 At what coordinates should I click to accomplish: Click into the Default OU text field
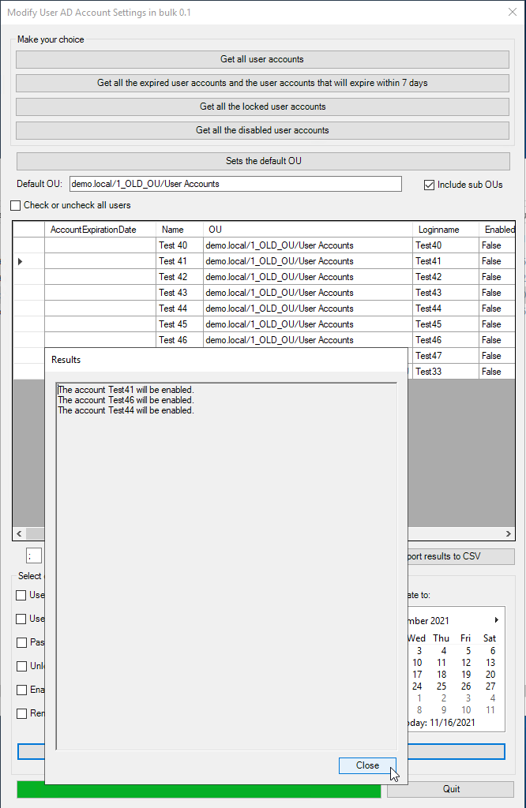[x=235, y=184]
